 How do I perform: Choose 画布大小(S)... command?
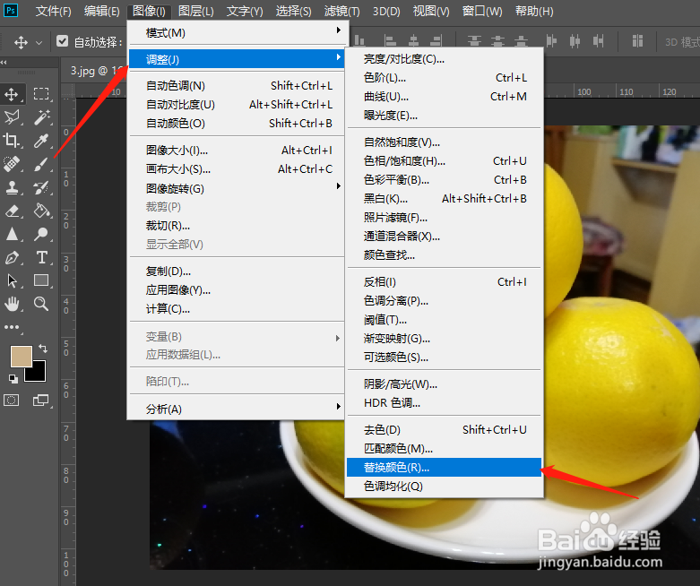[x=237, y=169]
